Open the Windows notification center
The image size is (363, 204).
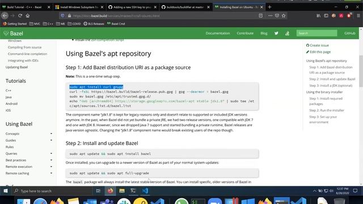[x=355, y=191]
